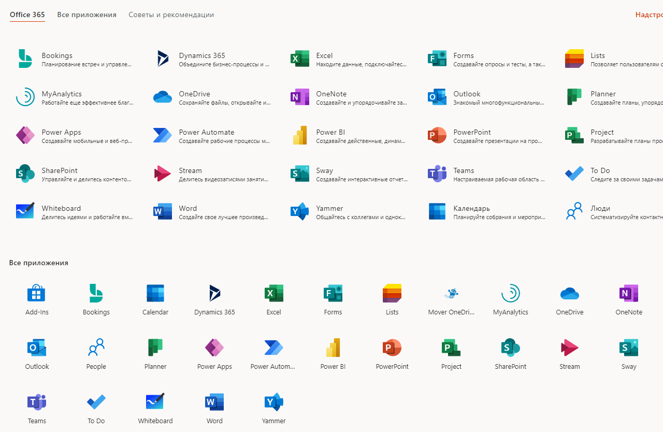Click the description 'Настраиваемая рабочая область ...'
The width and height of the screenshot is (663, 432).
[499, 180]
